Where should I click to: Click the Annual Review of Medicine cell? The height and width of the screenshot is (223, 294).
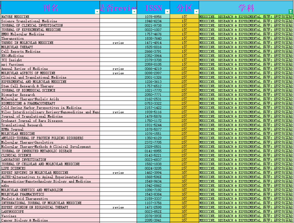(x=50, y=69)
